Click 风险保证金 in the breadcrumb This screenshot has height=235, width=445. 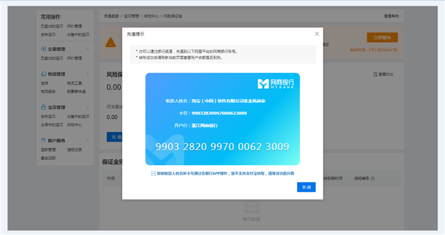(x=173, y=16)
